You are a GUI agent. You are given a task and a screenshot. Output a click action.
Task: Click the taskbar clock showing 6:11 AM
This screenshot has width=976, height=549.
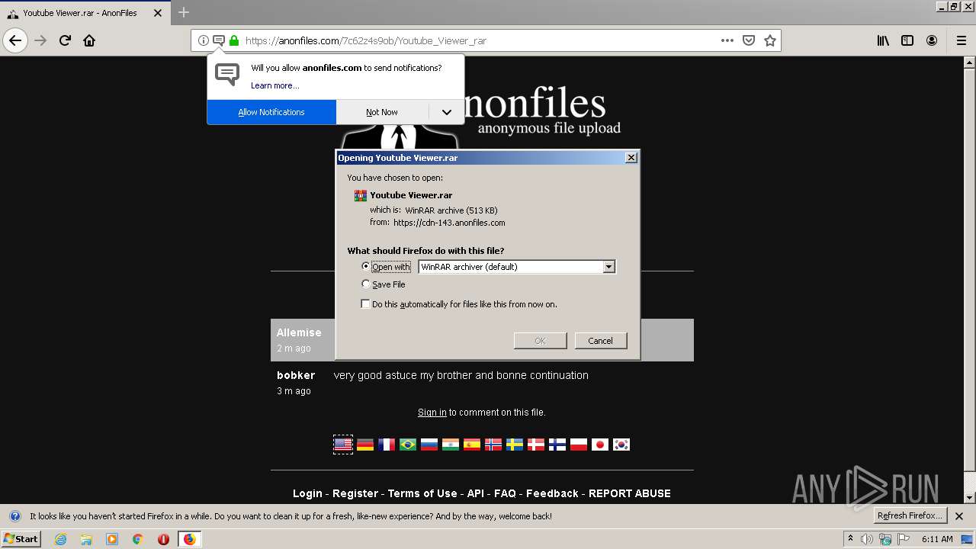click(x=937, y=539)
